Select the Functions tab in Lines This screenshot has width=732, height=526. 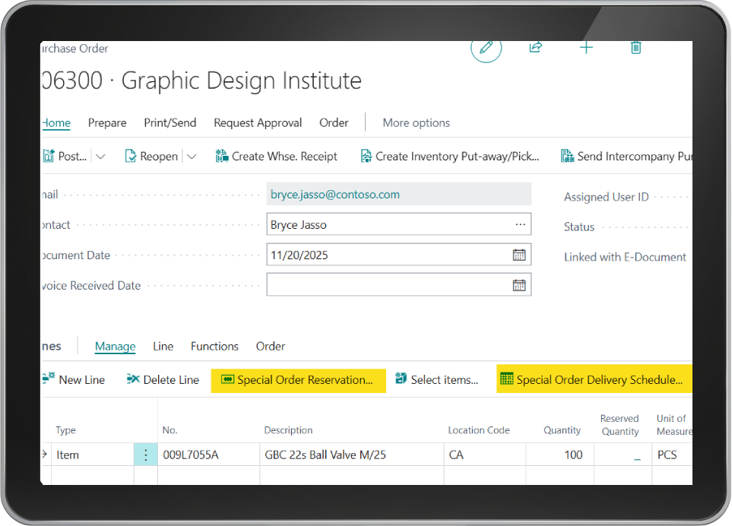click(215, 347)
